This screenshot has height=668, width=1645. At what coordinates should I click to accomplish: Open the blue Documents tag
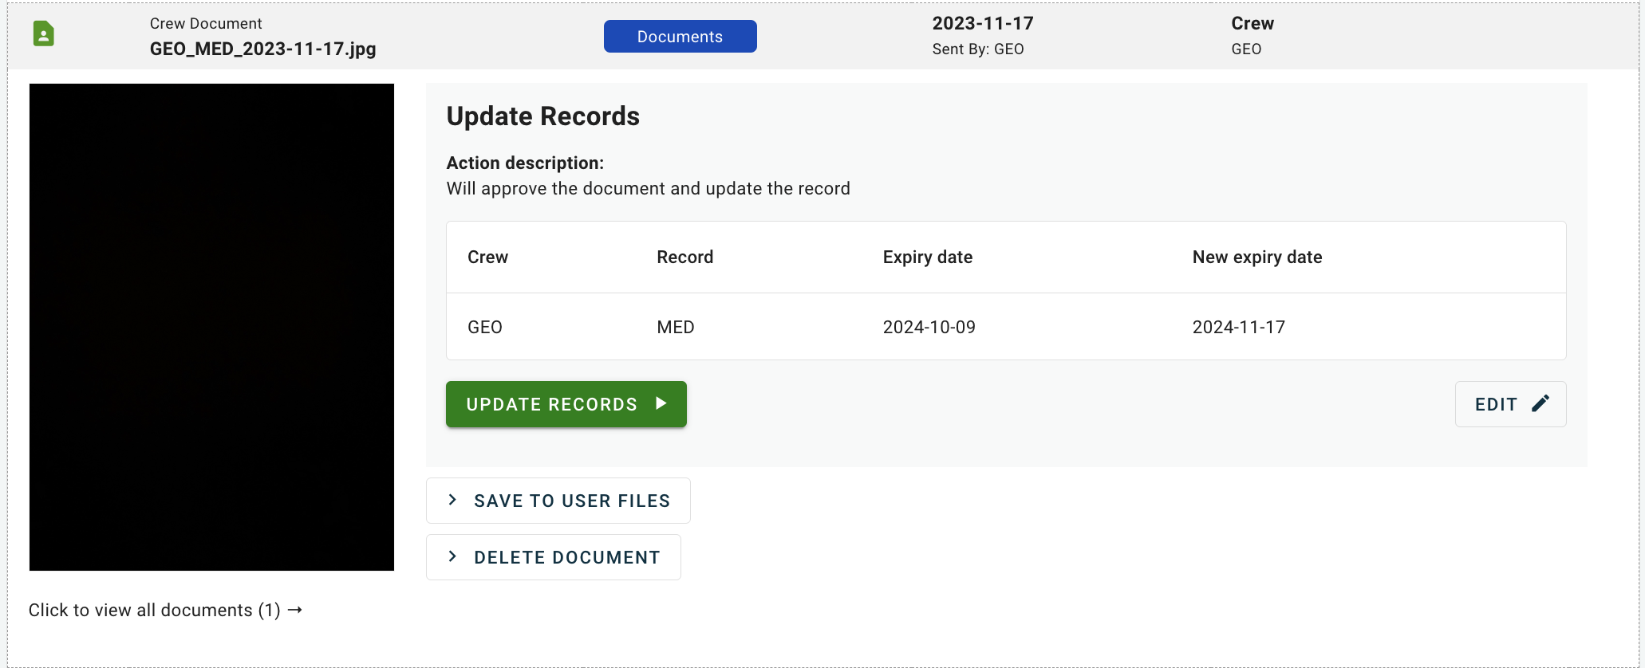680,37
